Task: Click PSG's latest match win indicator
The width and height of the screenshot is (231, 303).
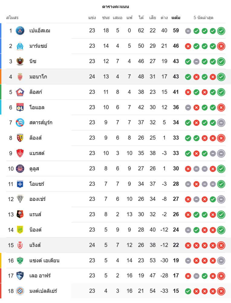Action: click(x=221, y=31)
